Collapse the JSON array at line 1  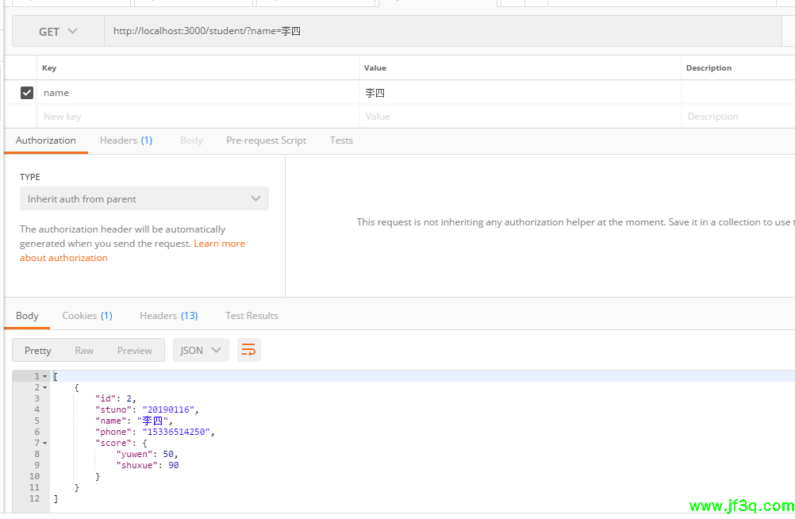[x=45, y=376]
